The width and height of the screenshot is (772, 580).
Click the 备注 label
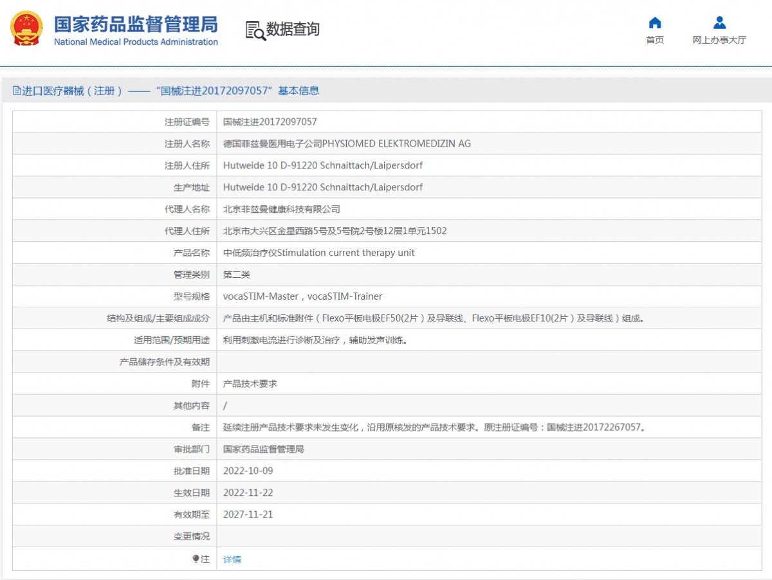201,427
